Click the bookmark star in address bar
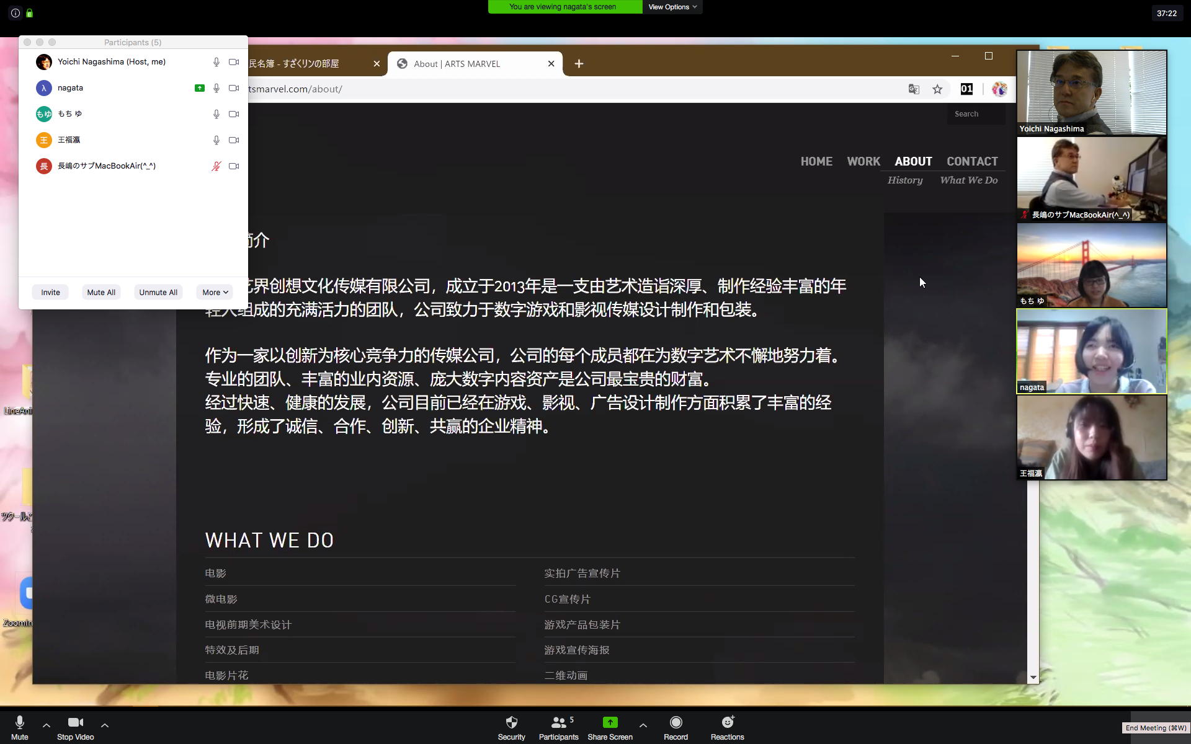1191x744 pixels. point(937,89)
